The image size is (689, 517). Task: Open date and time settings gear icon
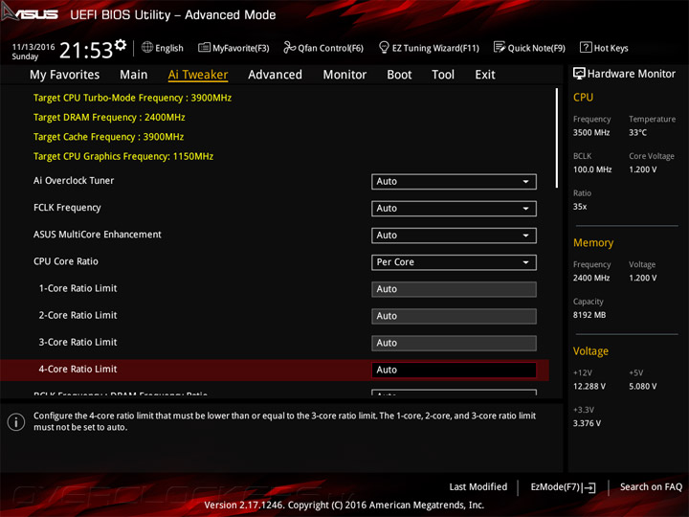pos(121,45)
